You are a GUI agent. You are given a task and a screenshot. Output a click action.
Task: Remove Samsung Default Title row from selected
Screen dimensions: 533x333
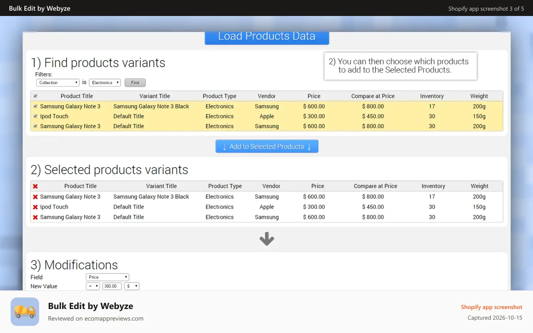coord(35,217)
